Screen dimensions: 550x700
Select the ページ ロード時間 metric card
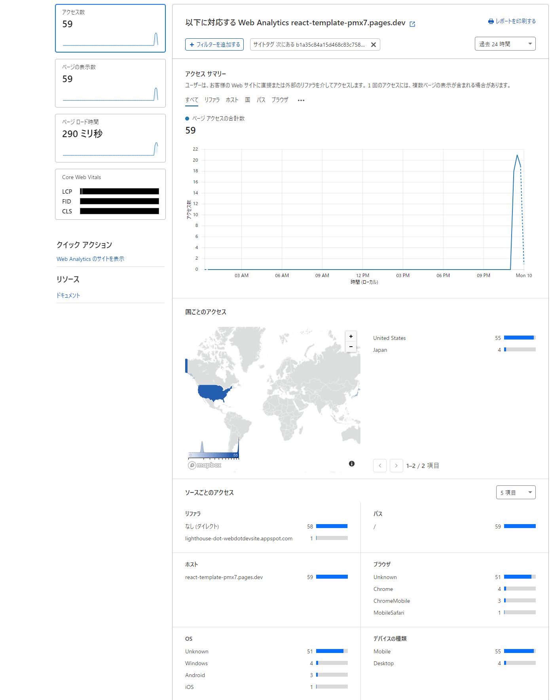coord(110,138)
